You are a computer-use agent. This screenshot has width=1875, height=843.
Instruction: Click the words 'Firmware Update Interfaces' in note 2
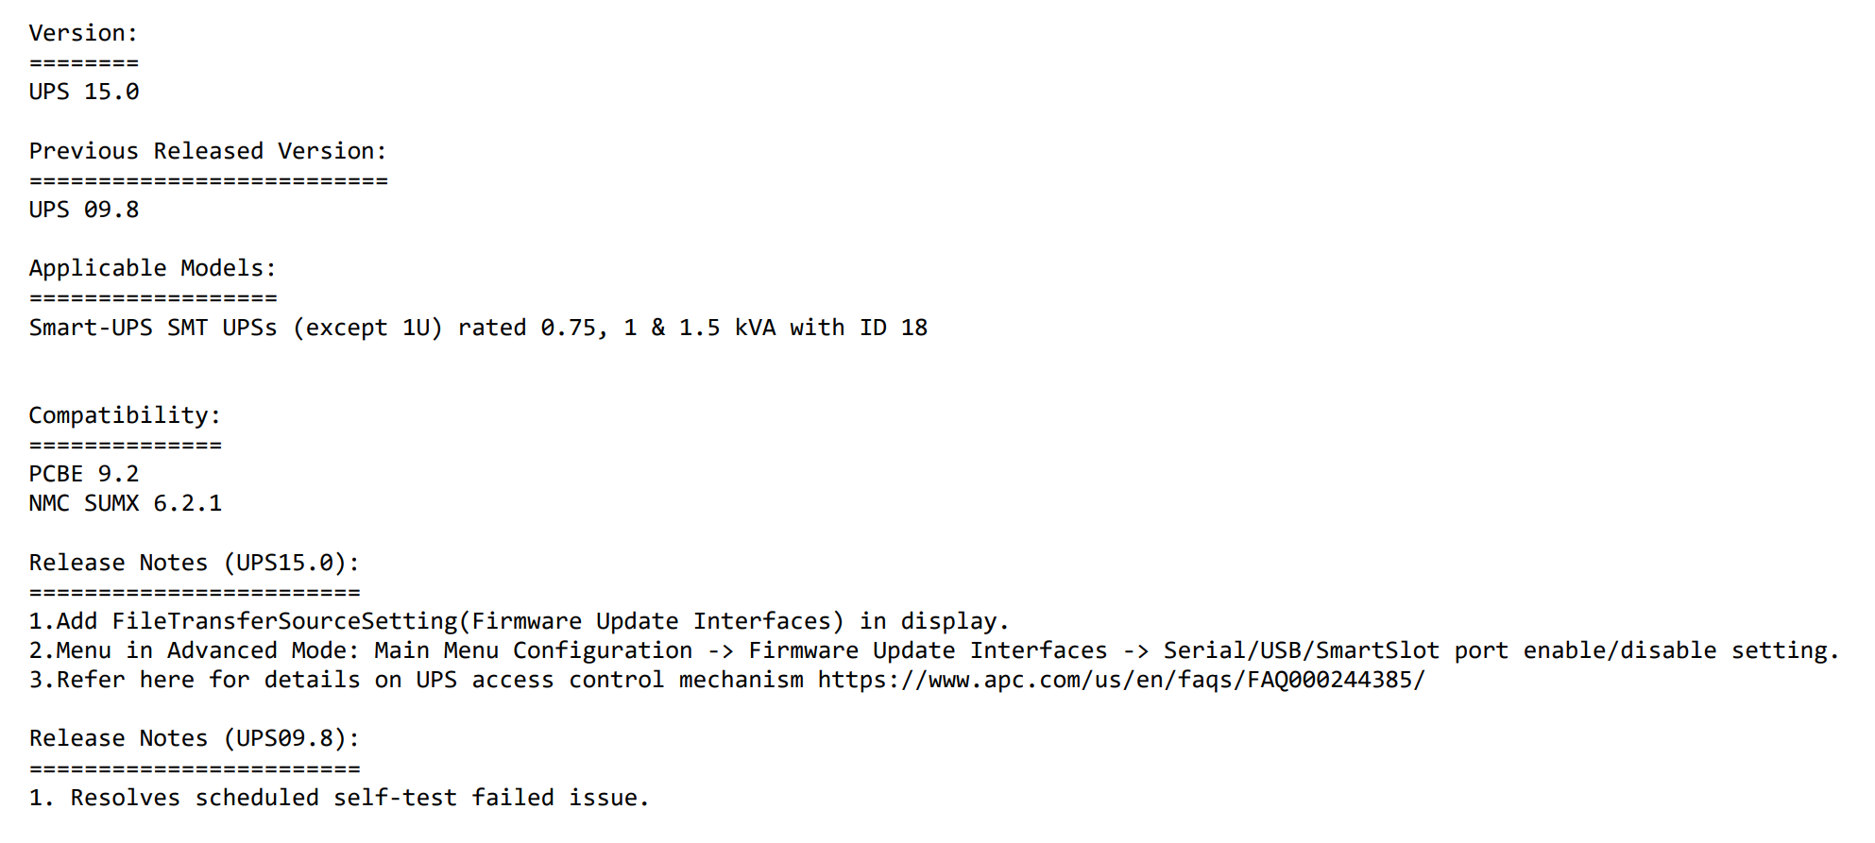coord(928,651)
